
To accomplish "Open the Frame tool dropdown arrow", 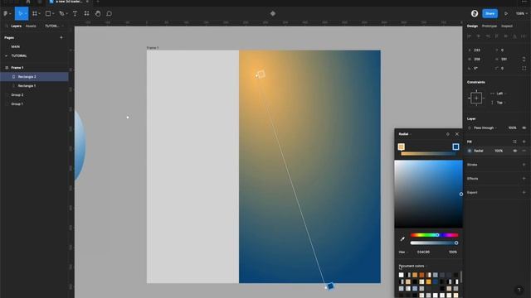I will [40, 14].
